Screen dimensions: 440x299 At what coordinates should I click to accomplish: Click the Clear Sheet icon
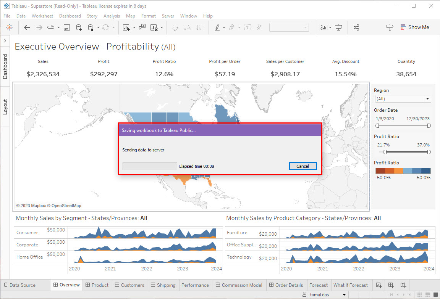click(154, 27)
